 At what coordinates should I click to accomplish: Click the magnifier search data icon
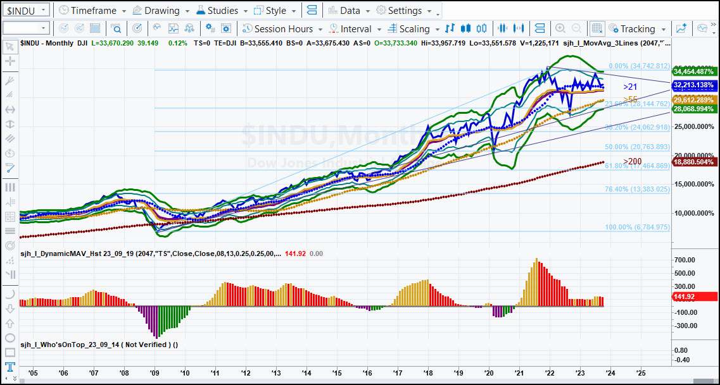coord(116,28)
